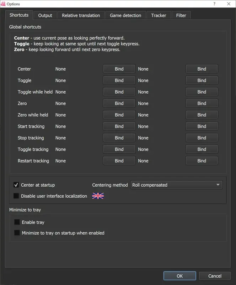Check the Enable tray option
236x285 pixels.
[x=17, y=222]
